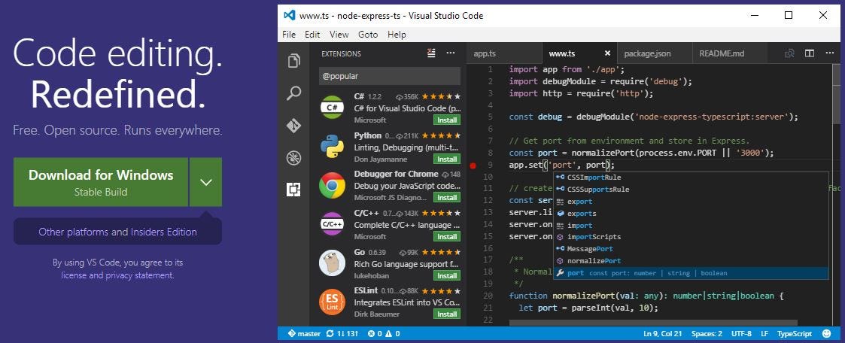
Task: Open the editor more actions ellipsis
Action: (829, 53)
